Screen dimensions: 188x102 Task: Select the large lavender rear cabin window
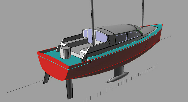pos(101,37)
